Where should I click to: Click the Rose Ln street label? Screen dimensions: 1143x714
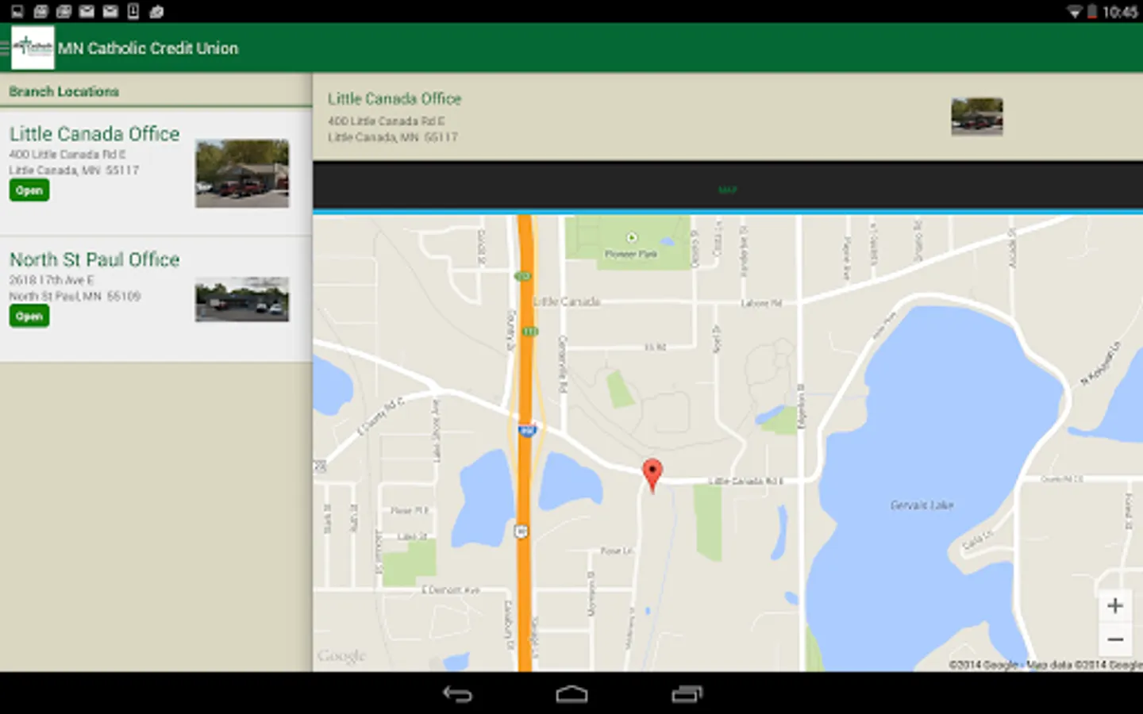(616, 550)
